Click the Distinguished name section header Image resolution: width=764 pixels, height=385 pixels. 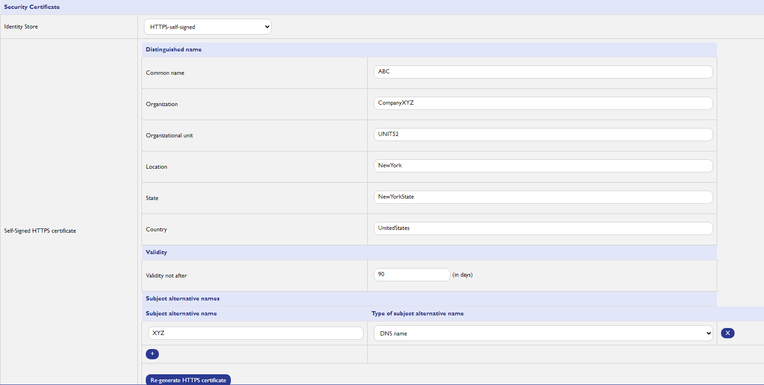click(174, 50)
